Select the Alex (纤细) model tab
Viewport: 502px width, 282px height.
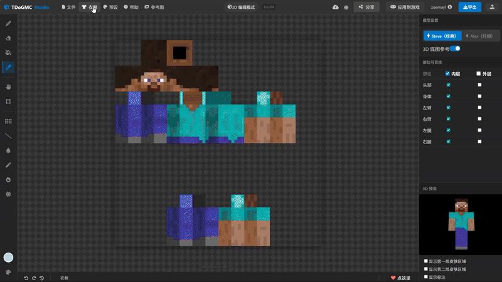tap(480, 36)
